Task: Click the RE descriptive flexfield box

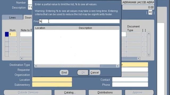Action: 150,12
